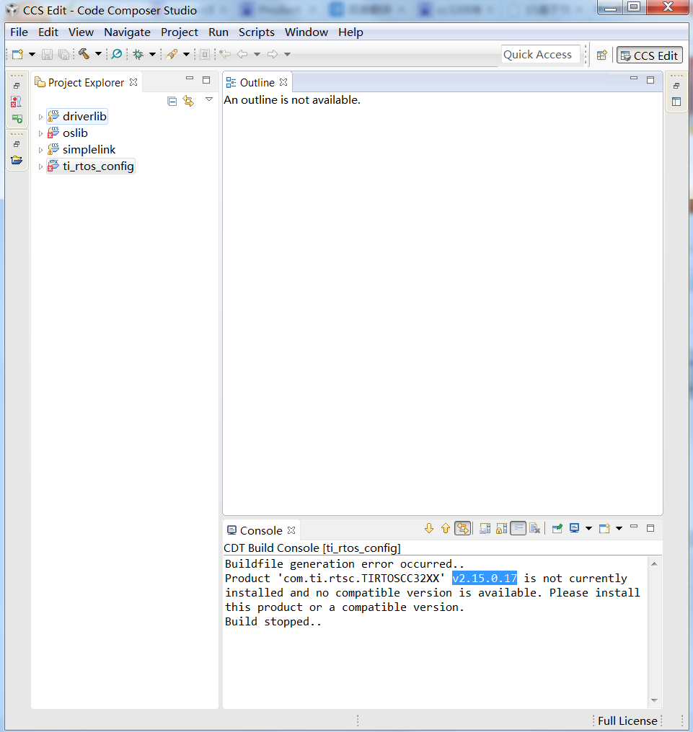Open the Open Console dropdown arrow
This screenshot has width=693, height=732.
619,528
